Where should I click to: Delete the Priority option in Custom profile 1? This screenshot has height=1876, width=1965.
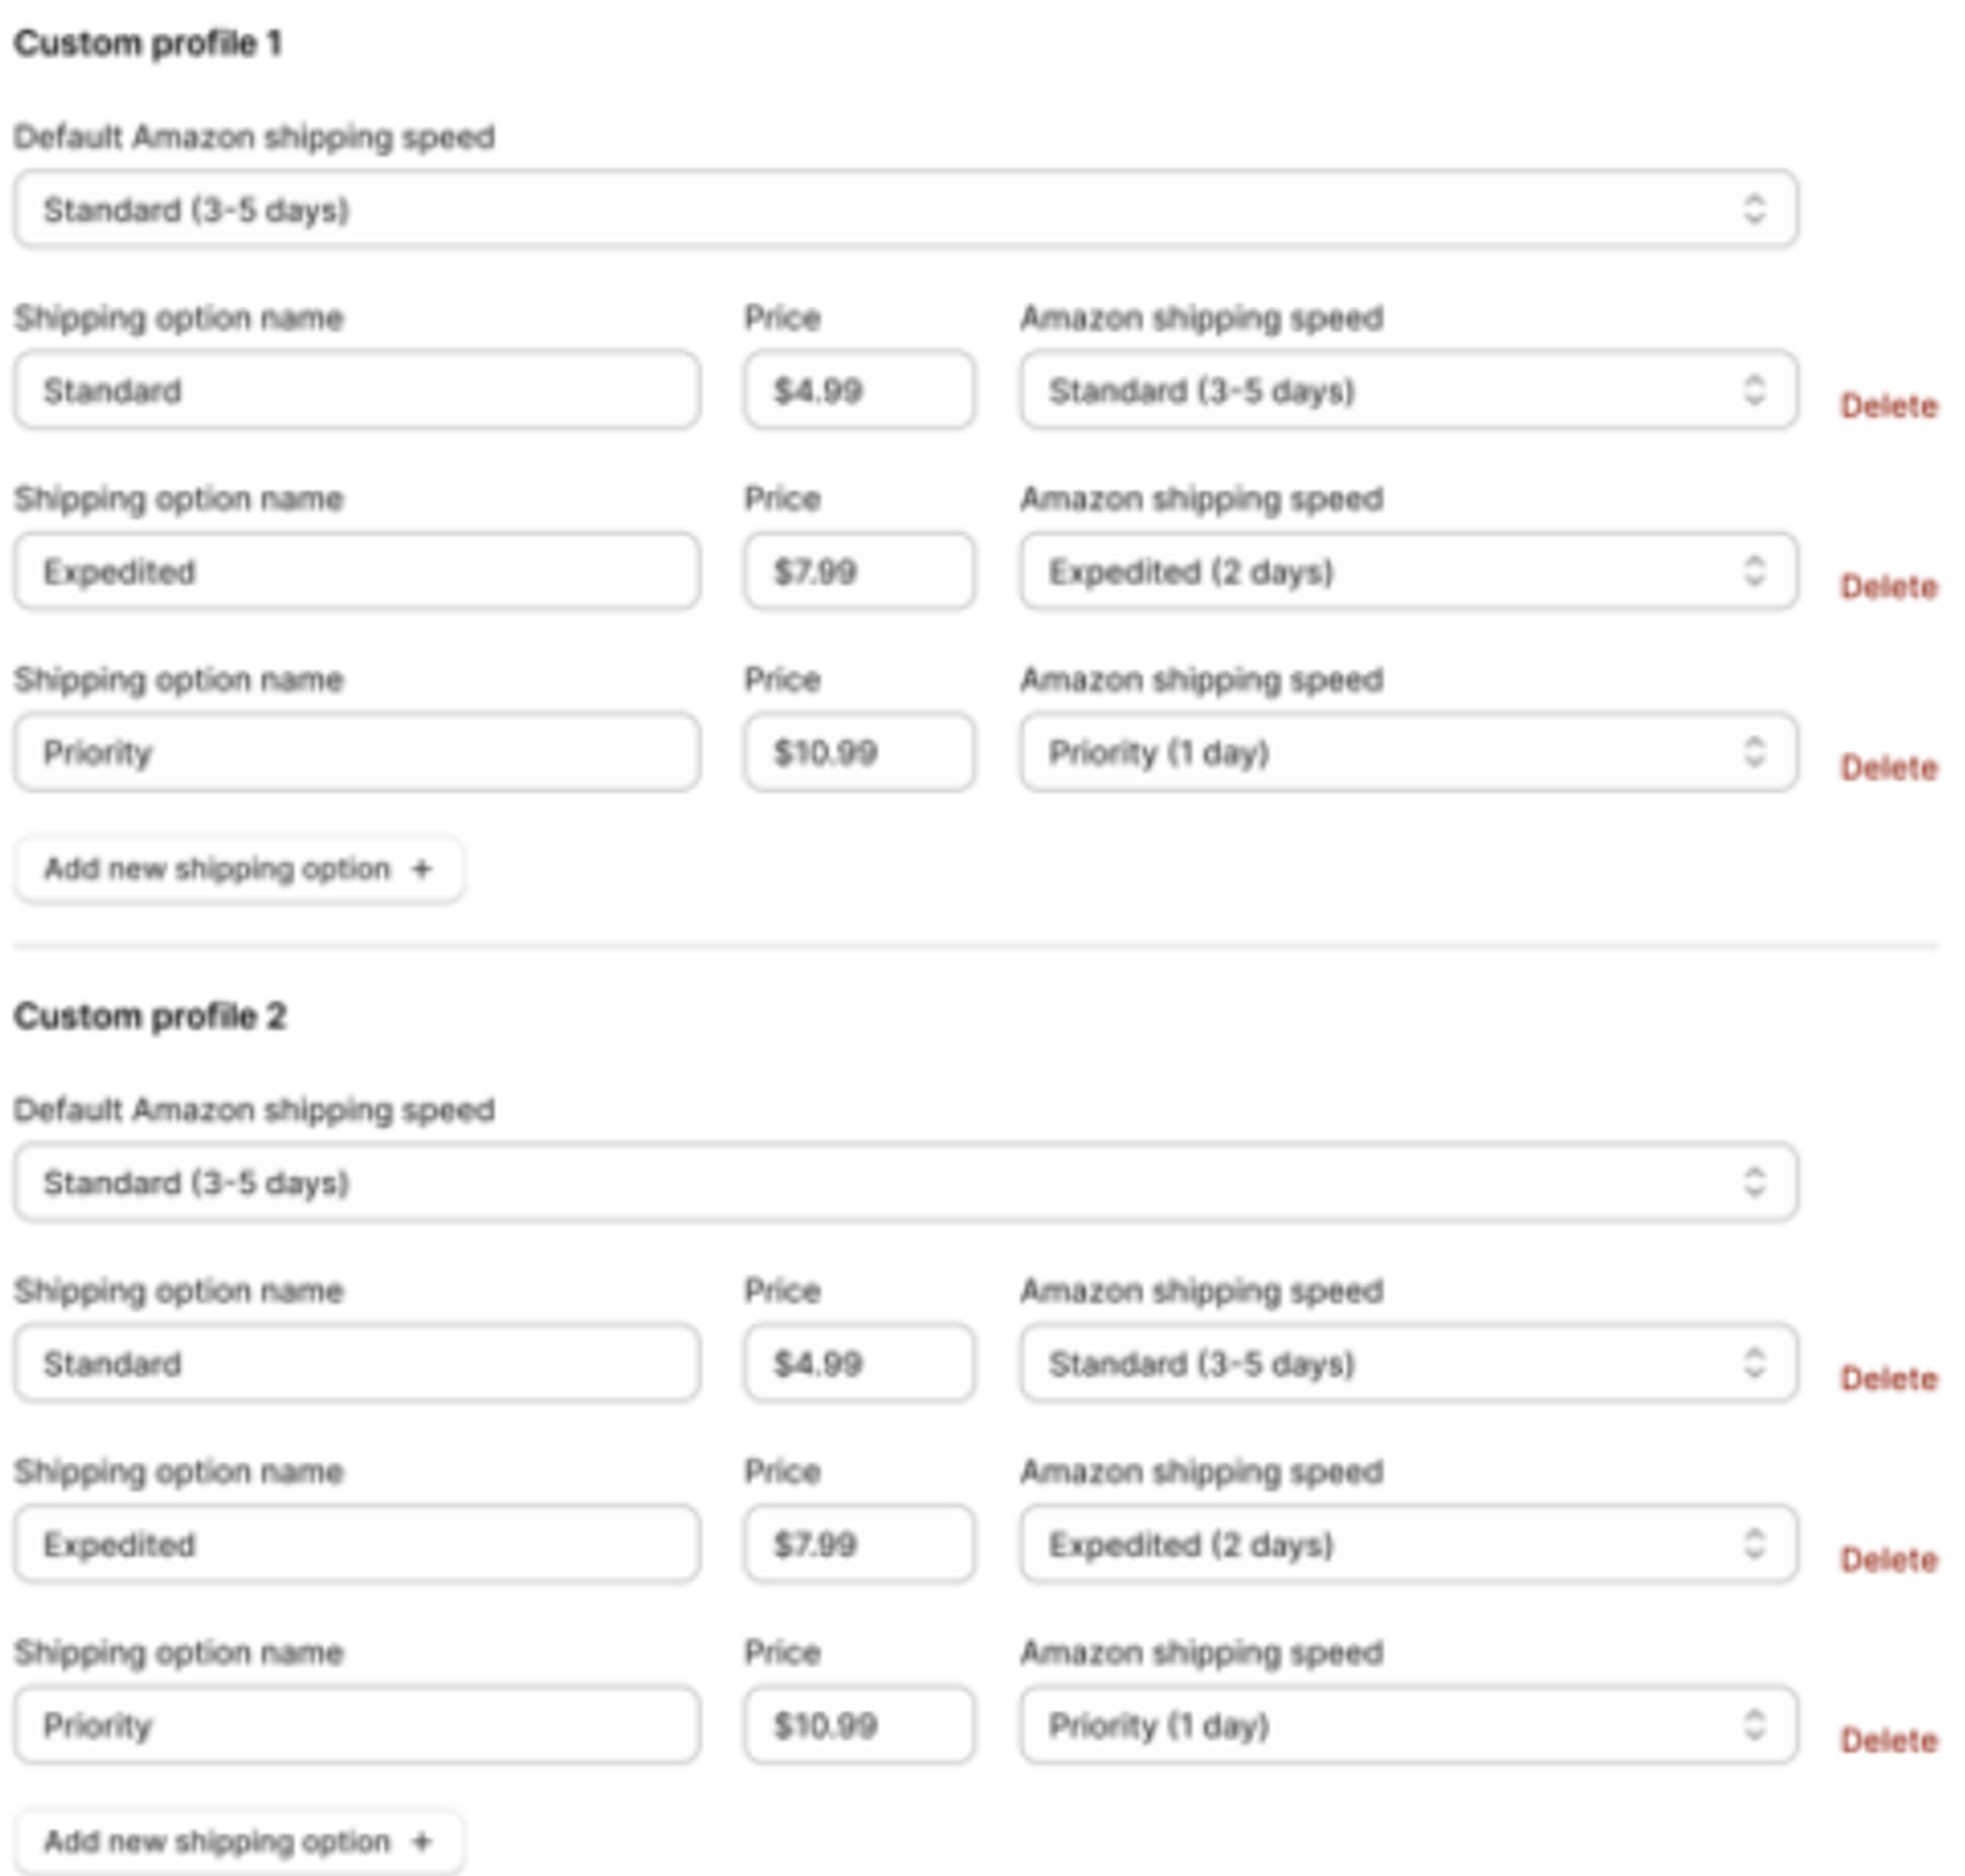coord(1888,768)
